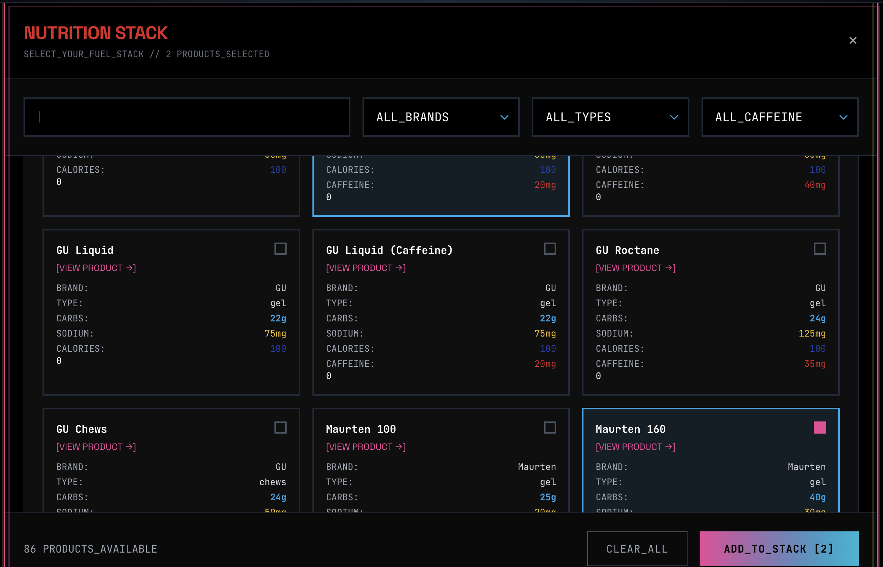Click GU Roctane sodium value 125mg
Viewport: 883px width, 567px height.
pyautogui.click(x=812, y=334)
